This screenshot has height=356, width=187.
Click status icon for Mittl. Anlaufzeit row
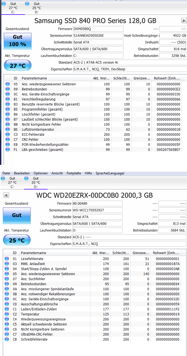pos(7,264)
